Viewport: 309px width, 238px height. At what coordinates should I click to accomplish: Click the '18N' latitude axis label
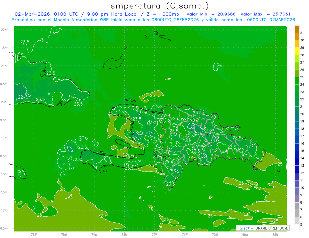(x=4, y=174)
